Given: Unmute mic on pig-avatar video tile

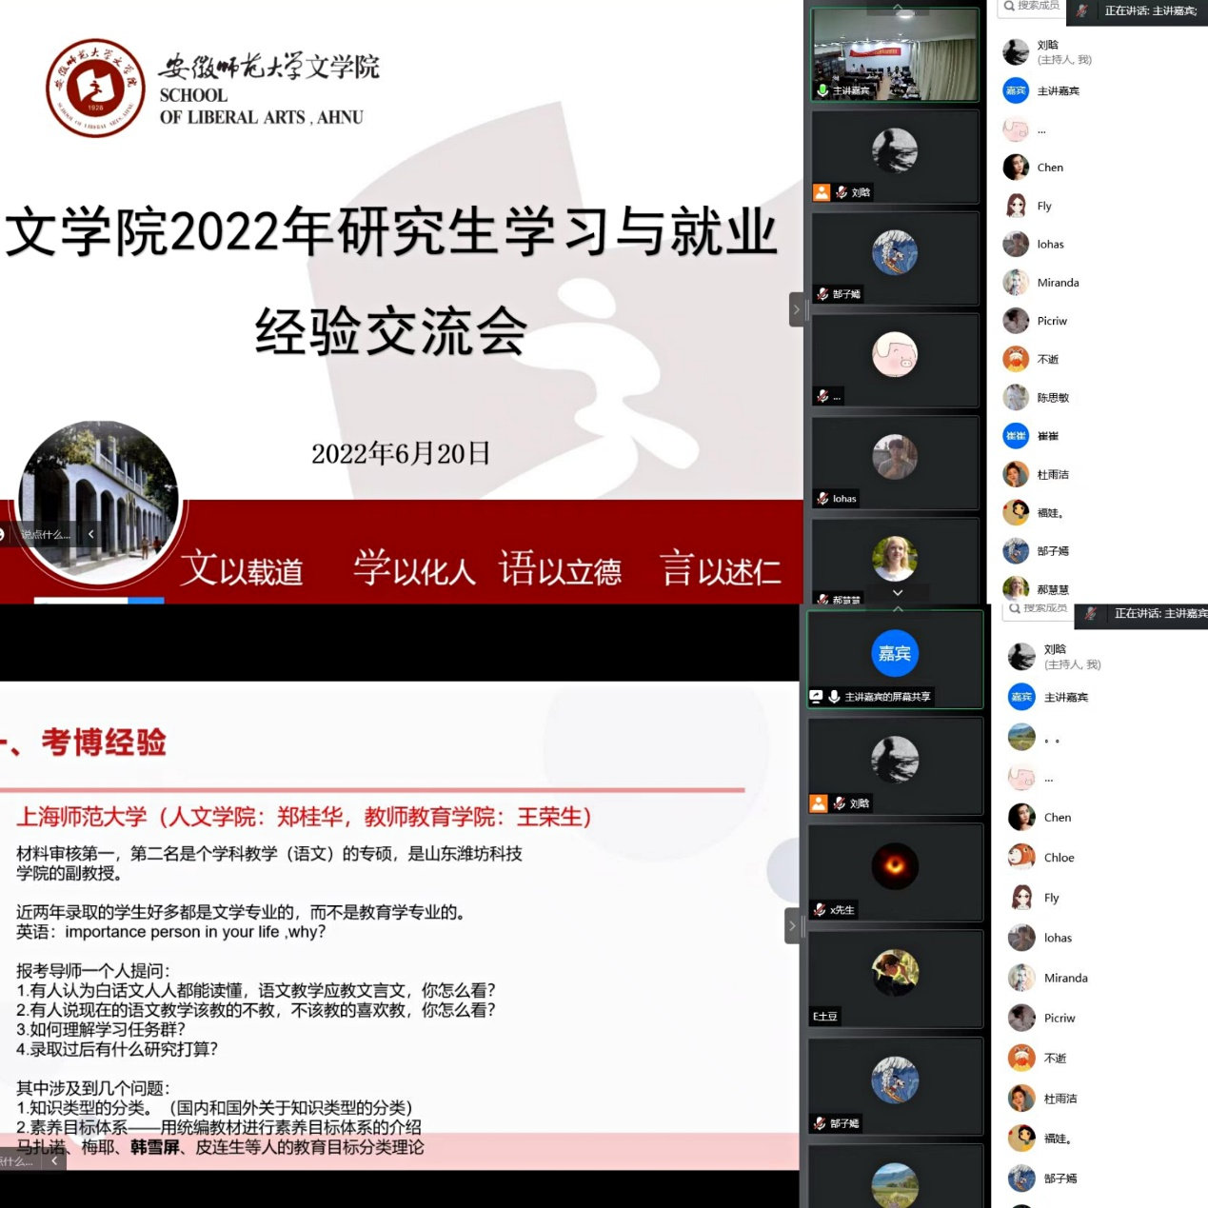Looking at the screenshot, I should (822, 396).
